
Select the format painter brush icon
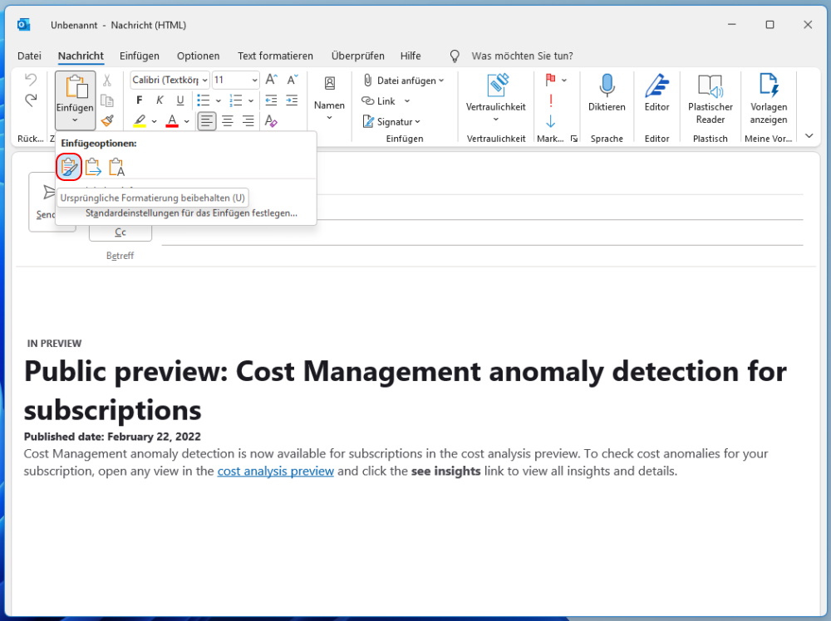point(107,121)
